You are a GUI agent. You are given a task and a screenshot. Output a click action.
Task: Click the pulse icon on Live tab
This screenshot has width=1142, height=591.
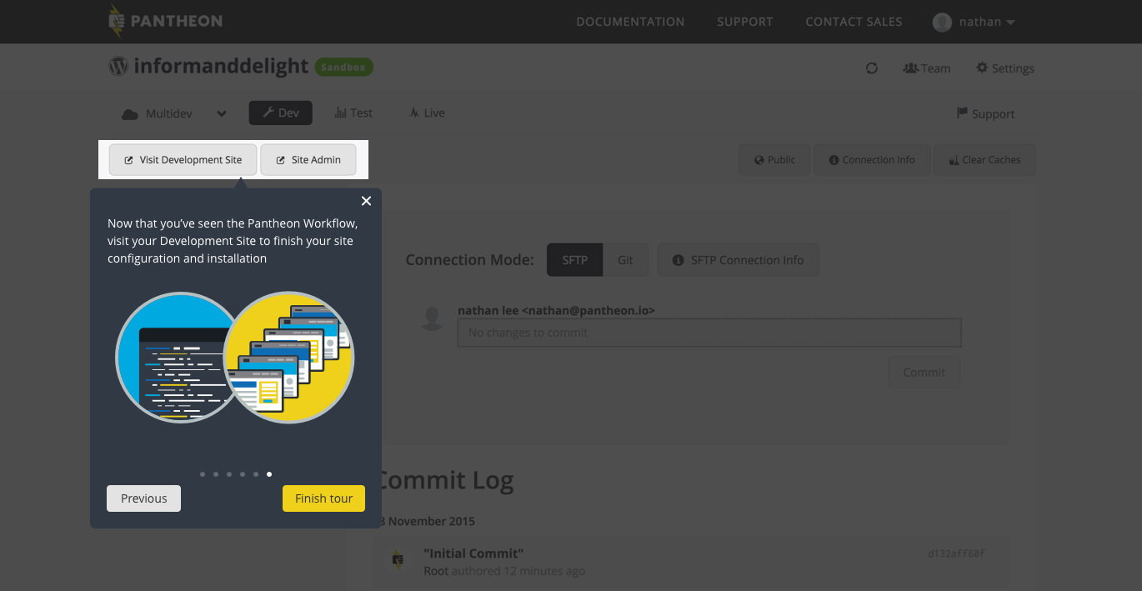point(413,113)
